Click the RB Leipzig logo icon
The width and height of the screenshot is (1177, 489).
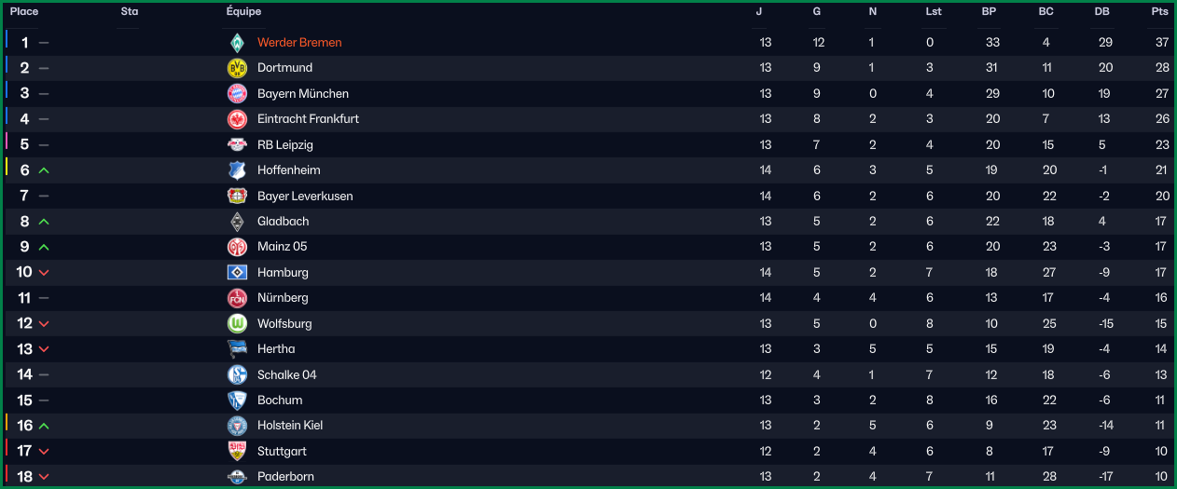[x=237, y=144]
